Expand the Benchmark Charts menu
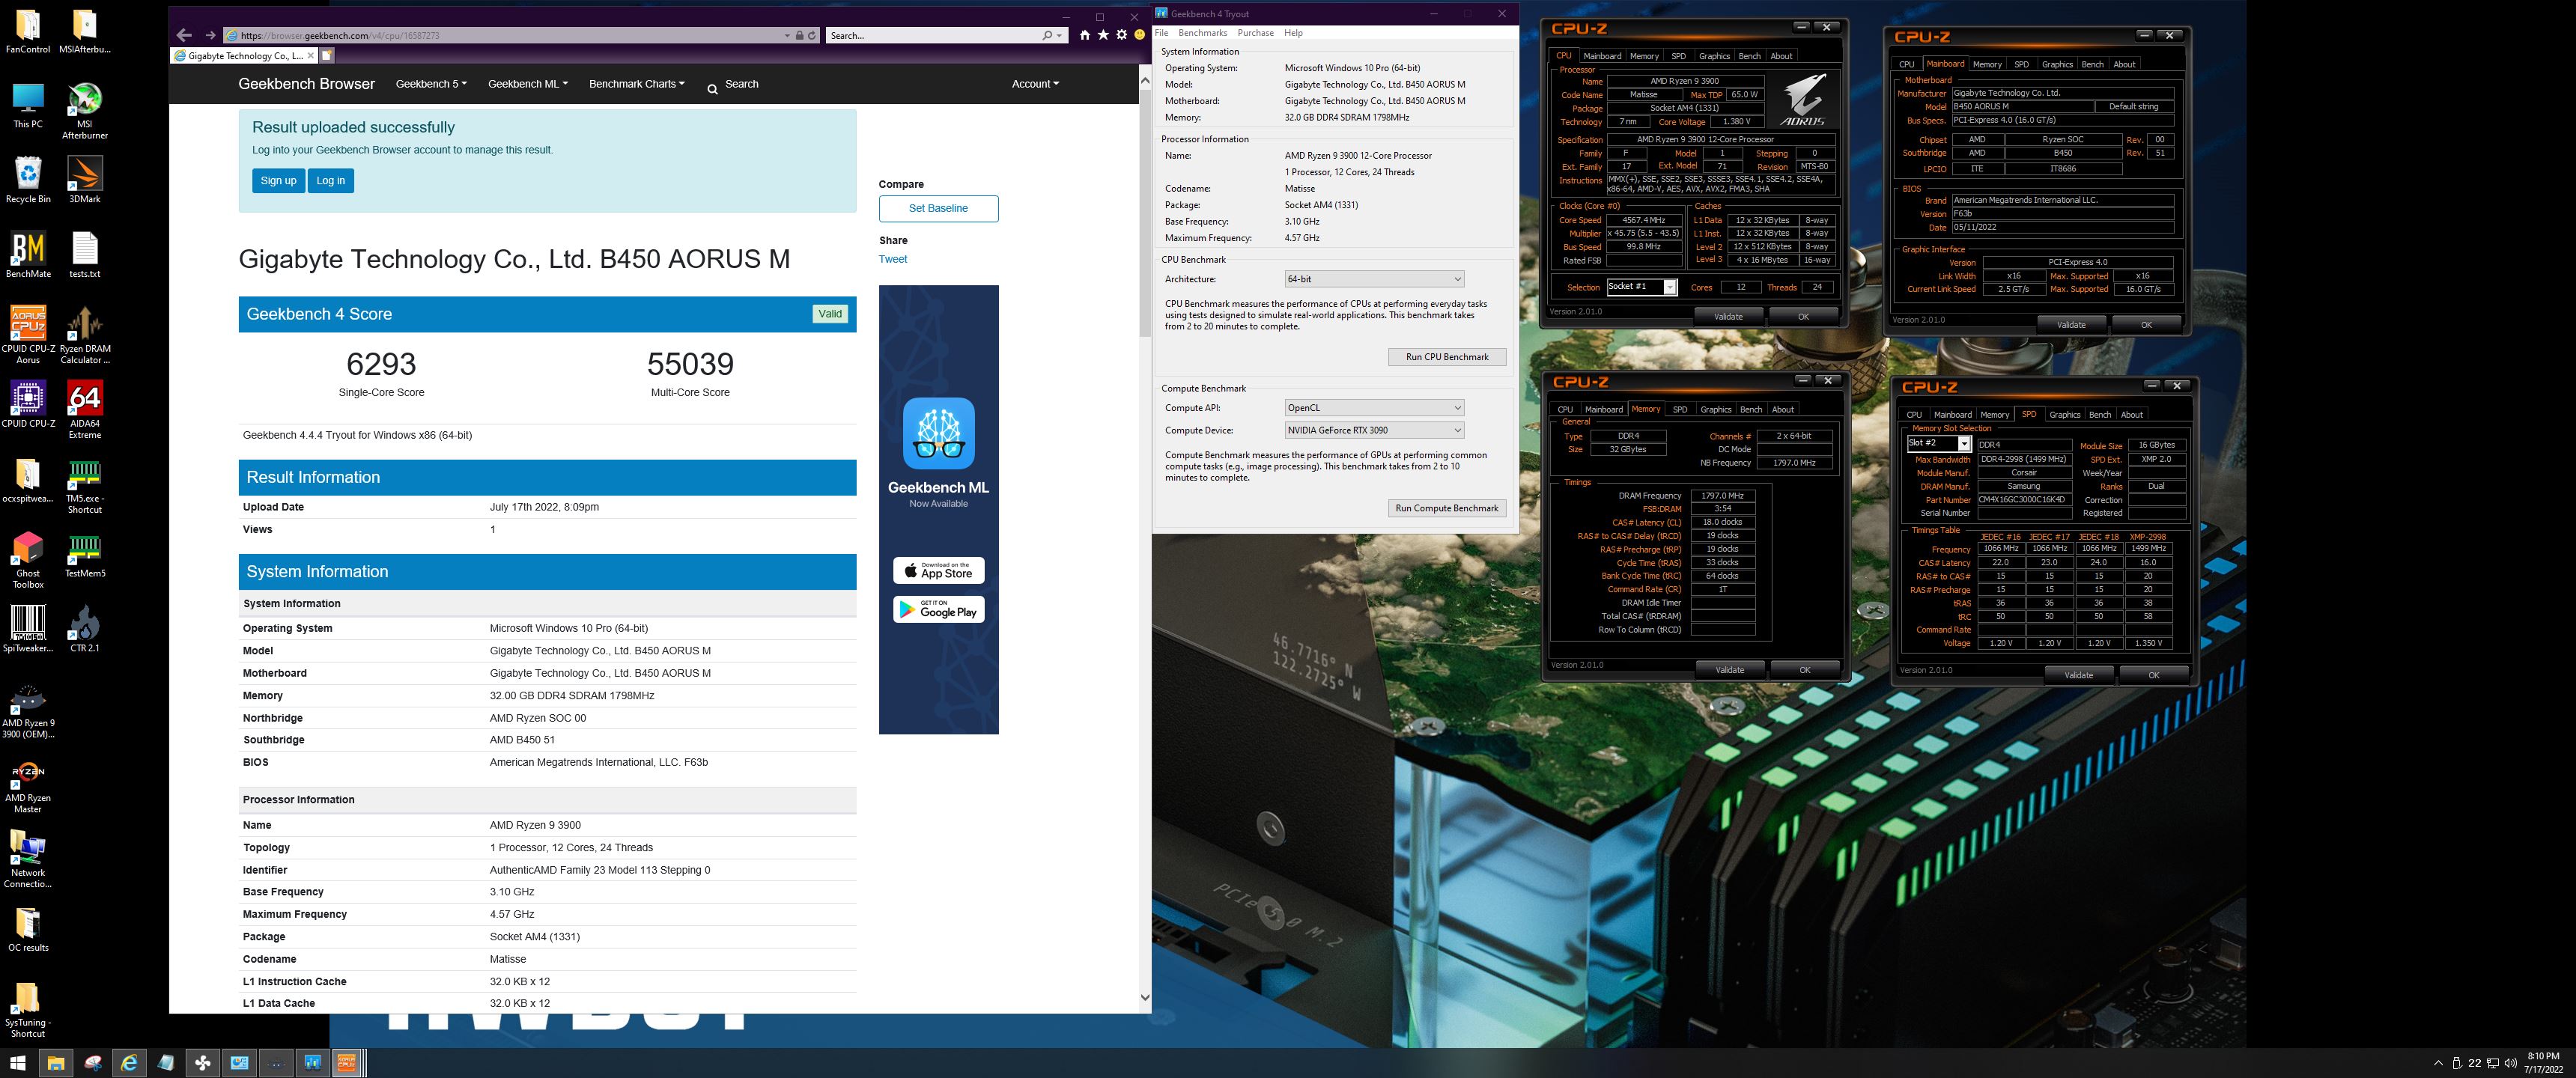Screen dimensions: 2576x1078 click(x=637, y=84)
